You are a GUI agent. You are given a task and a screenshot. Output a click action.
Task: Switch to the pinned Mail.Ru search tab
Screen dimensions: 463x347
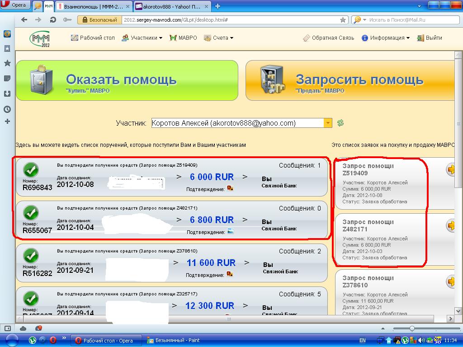coord(38,6)
